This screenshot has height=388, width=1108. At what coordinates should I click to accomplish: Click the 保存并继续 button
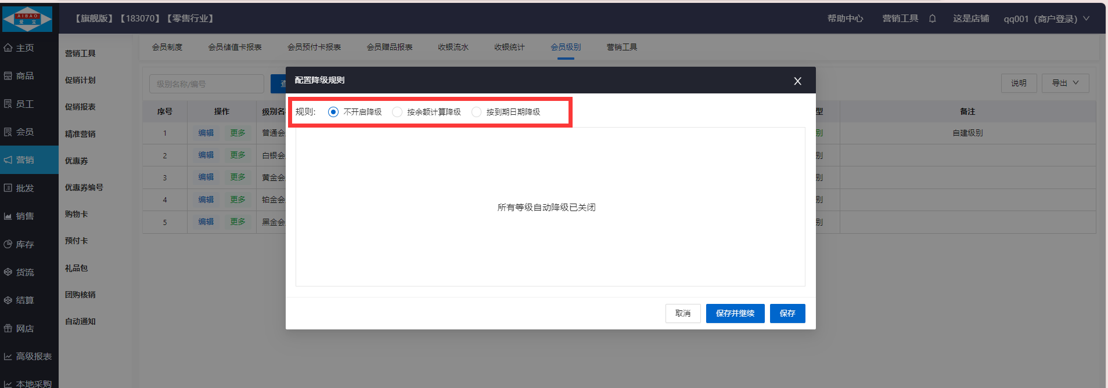(735, 313)
